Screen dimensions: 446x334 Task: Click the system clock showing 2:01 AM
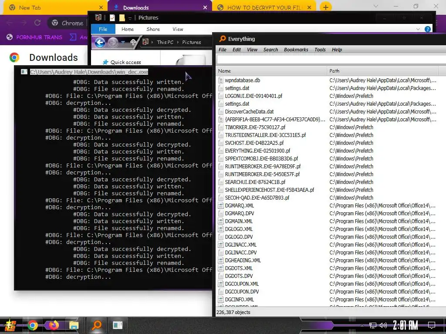pyautogui.click(x=405, y=325)
